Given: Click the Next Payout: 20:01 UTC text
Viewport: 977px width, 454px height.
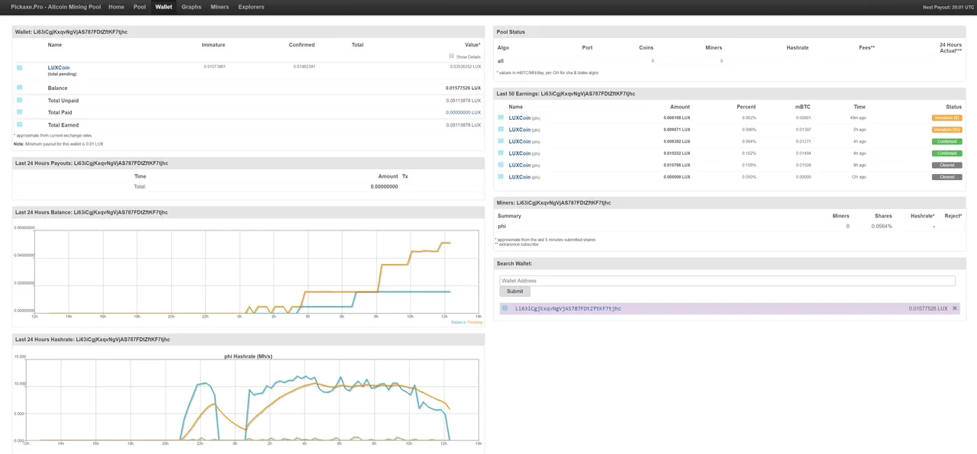Looking at the screenshot, I should [947, 7].
